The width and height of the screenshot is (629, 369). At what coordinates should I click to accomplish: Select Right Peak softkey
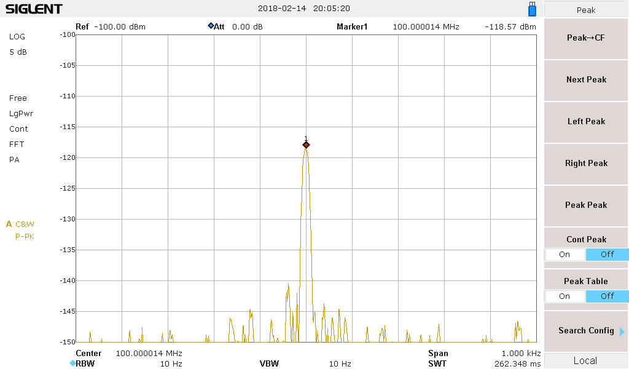coord(586,164)
